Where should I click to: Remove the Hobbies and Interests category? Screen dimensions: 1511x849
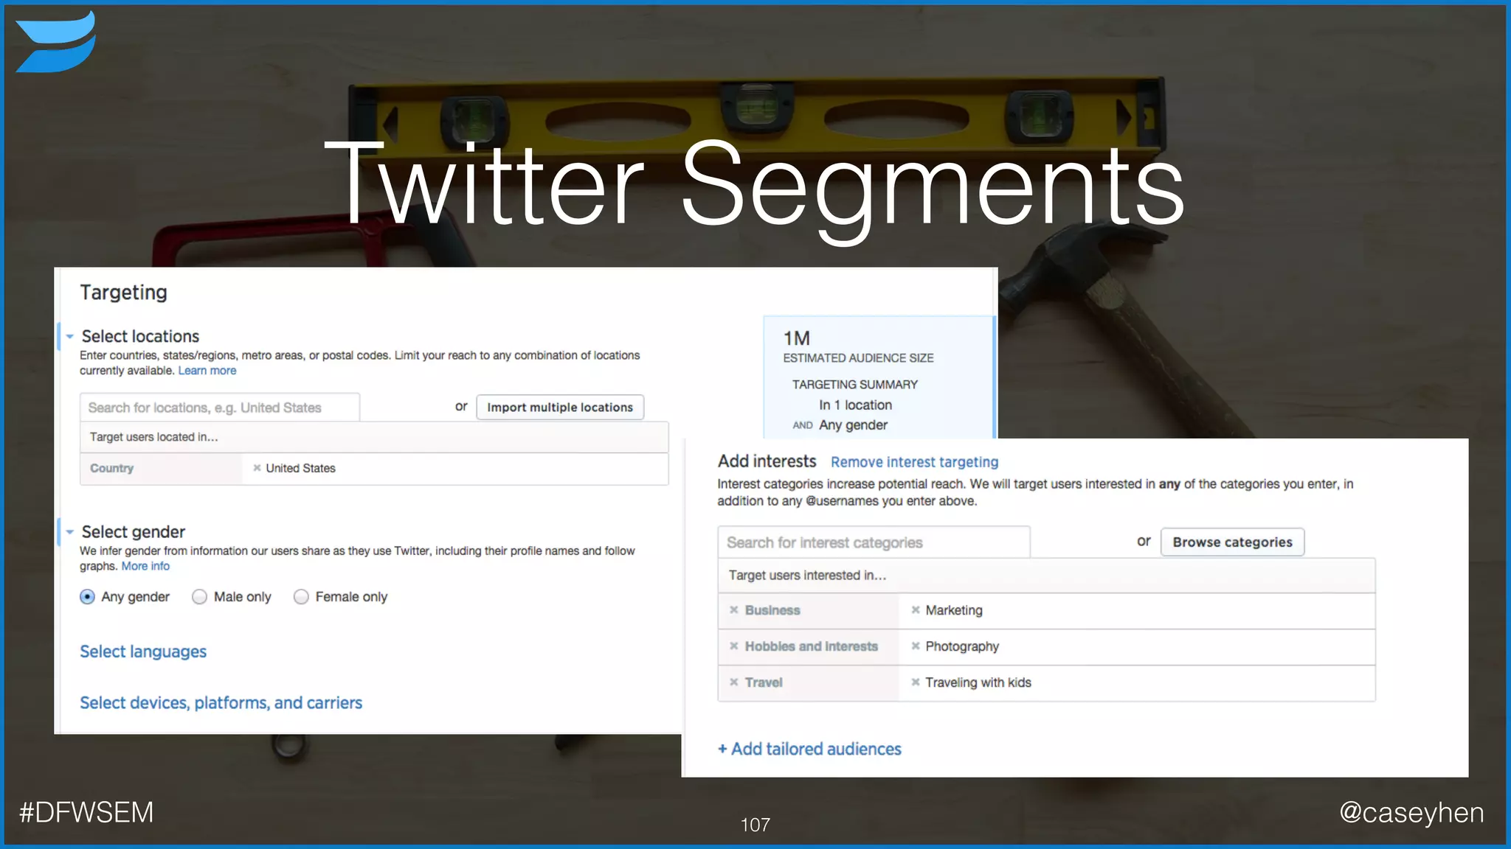(x=734, y=646)
